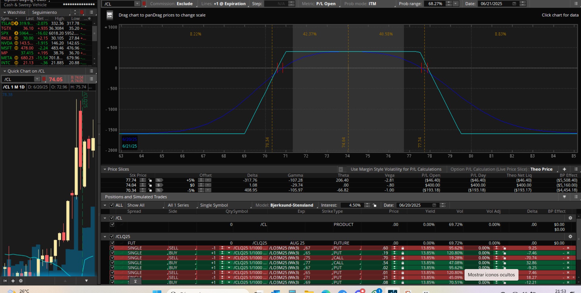Open the Seguimiento watchlist selector
Screen dimensions: 581x293
click(x=45, y=12)
